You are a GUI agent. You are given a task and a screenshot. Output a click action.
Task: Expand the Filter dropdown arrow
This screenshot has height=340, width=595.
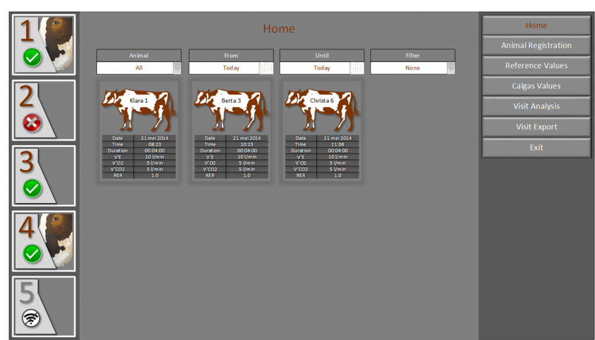tap(451, 68)
